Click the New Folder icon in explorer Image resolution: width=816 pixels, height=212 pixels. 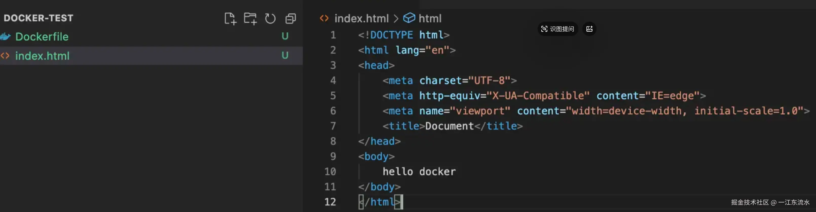coord(250,19)
